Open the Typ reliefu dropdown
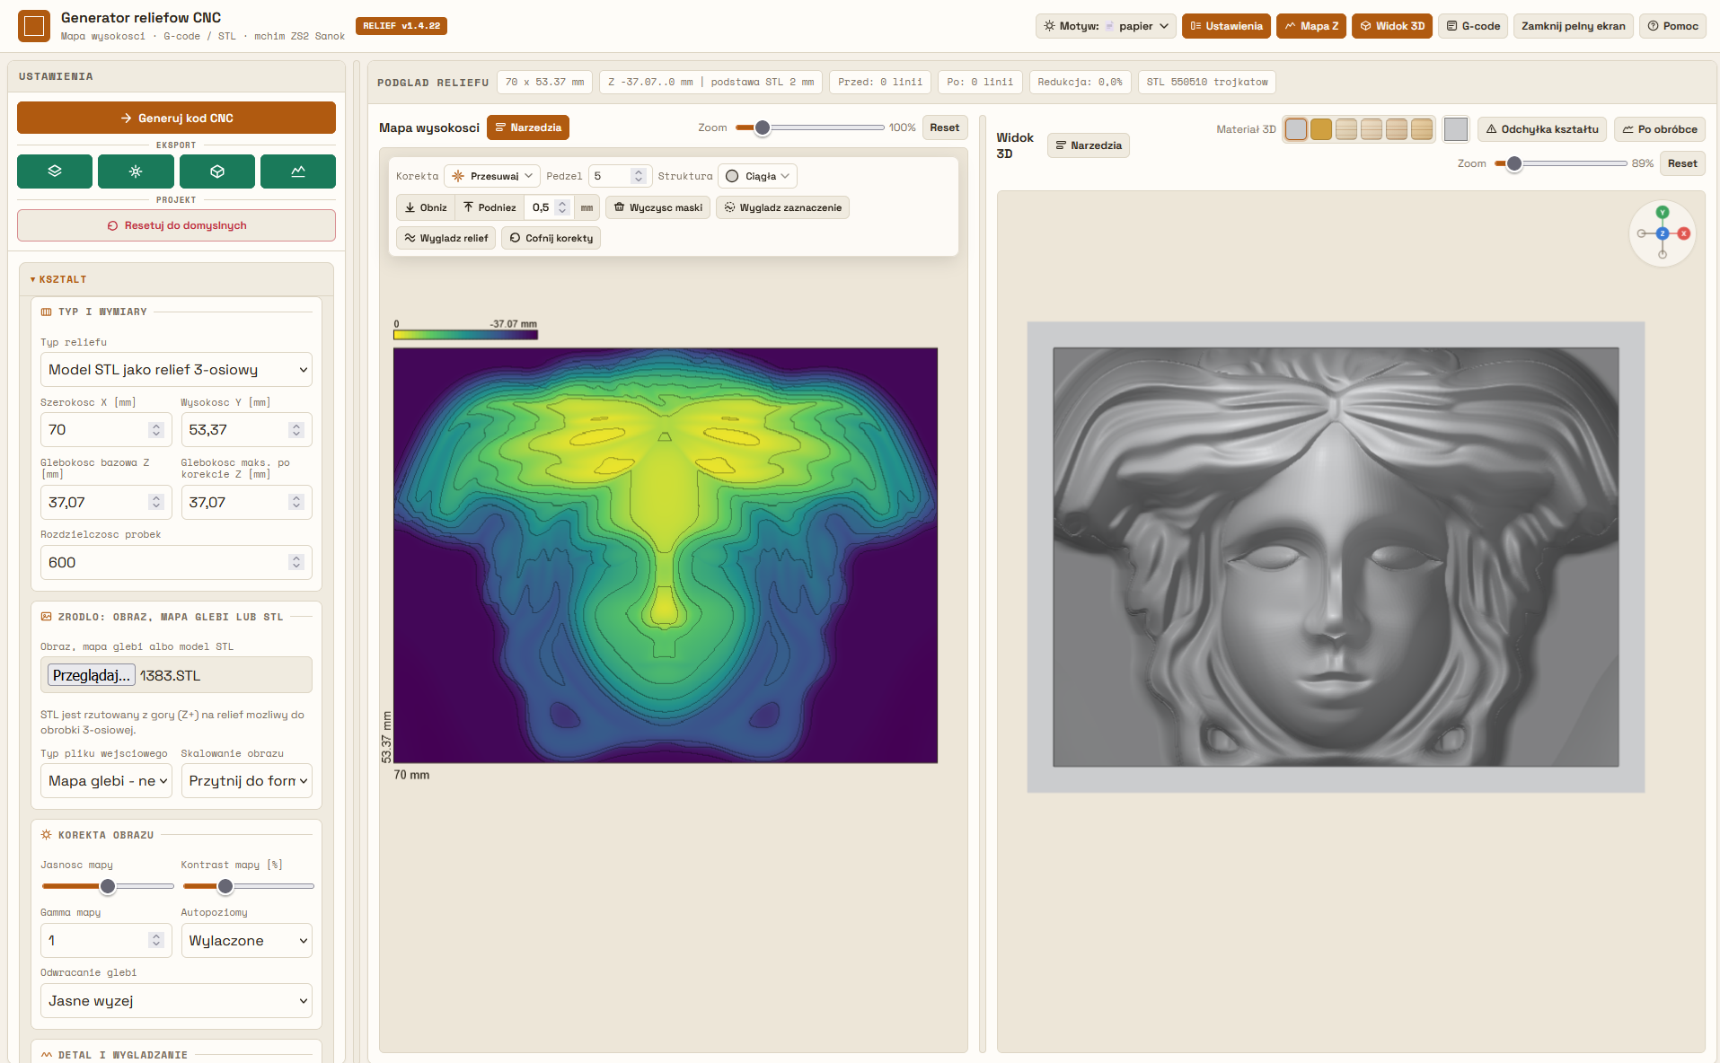This screenshot has height=1063, width=1720. (x=176, y=370)
